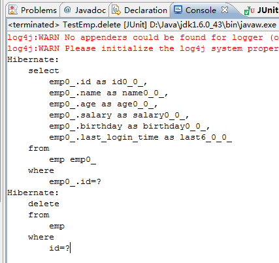This screenshot has height=263, width=279.
Task: Click the 'No appenders could be found' warning
Action: pos(143,37)
